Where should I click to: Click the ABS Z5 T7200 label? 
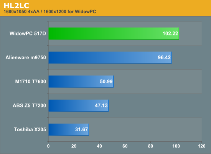coord(29,105)
